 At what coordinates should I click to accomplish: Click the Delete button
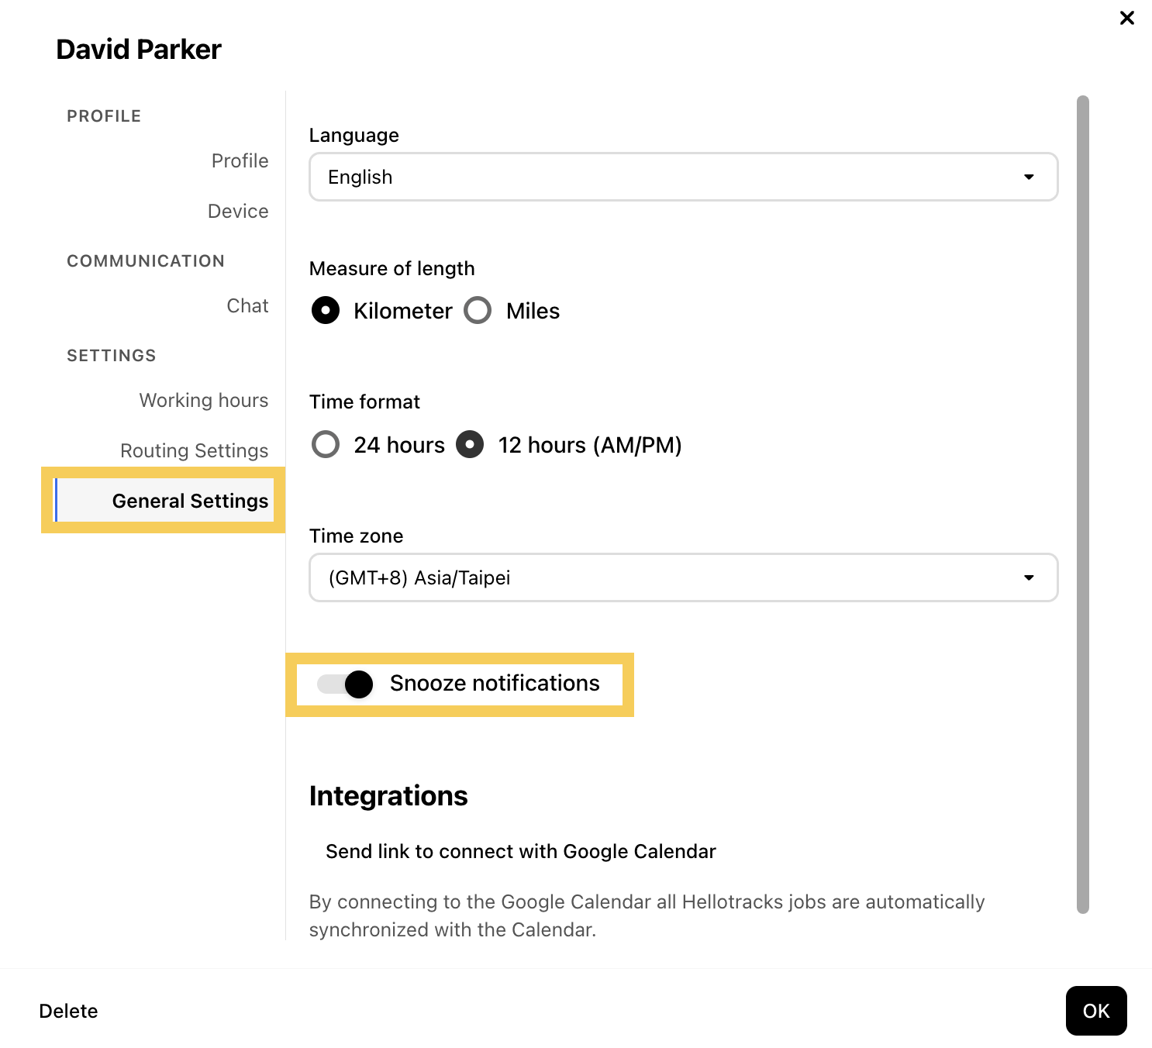pos(68,1012)
